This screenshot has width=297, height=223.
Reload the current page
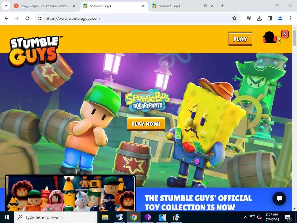[27, 18]
